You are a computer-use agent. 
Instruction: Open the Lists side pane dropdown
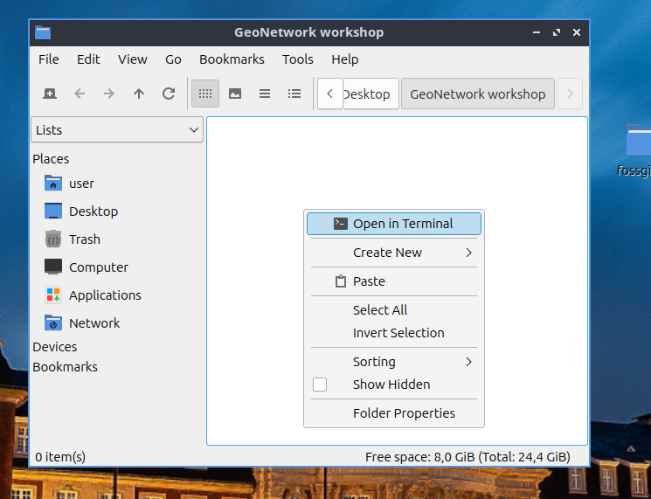tap(117, 130)
